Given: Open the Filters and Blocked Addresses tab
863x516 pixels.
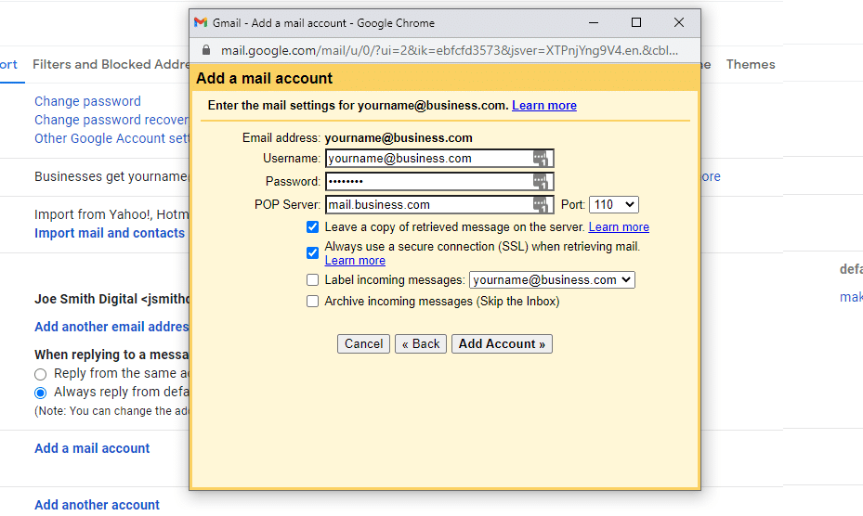Looking at the screenshot, I should tap(111, 64).
